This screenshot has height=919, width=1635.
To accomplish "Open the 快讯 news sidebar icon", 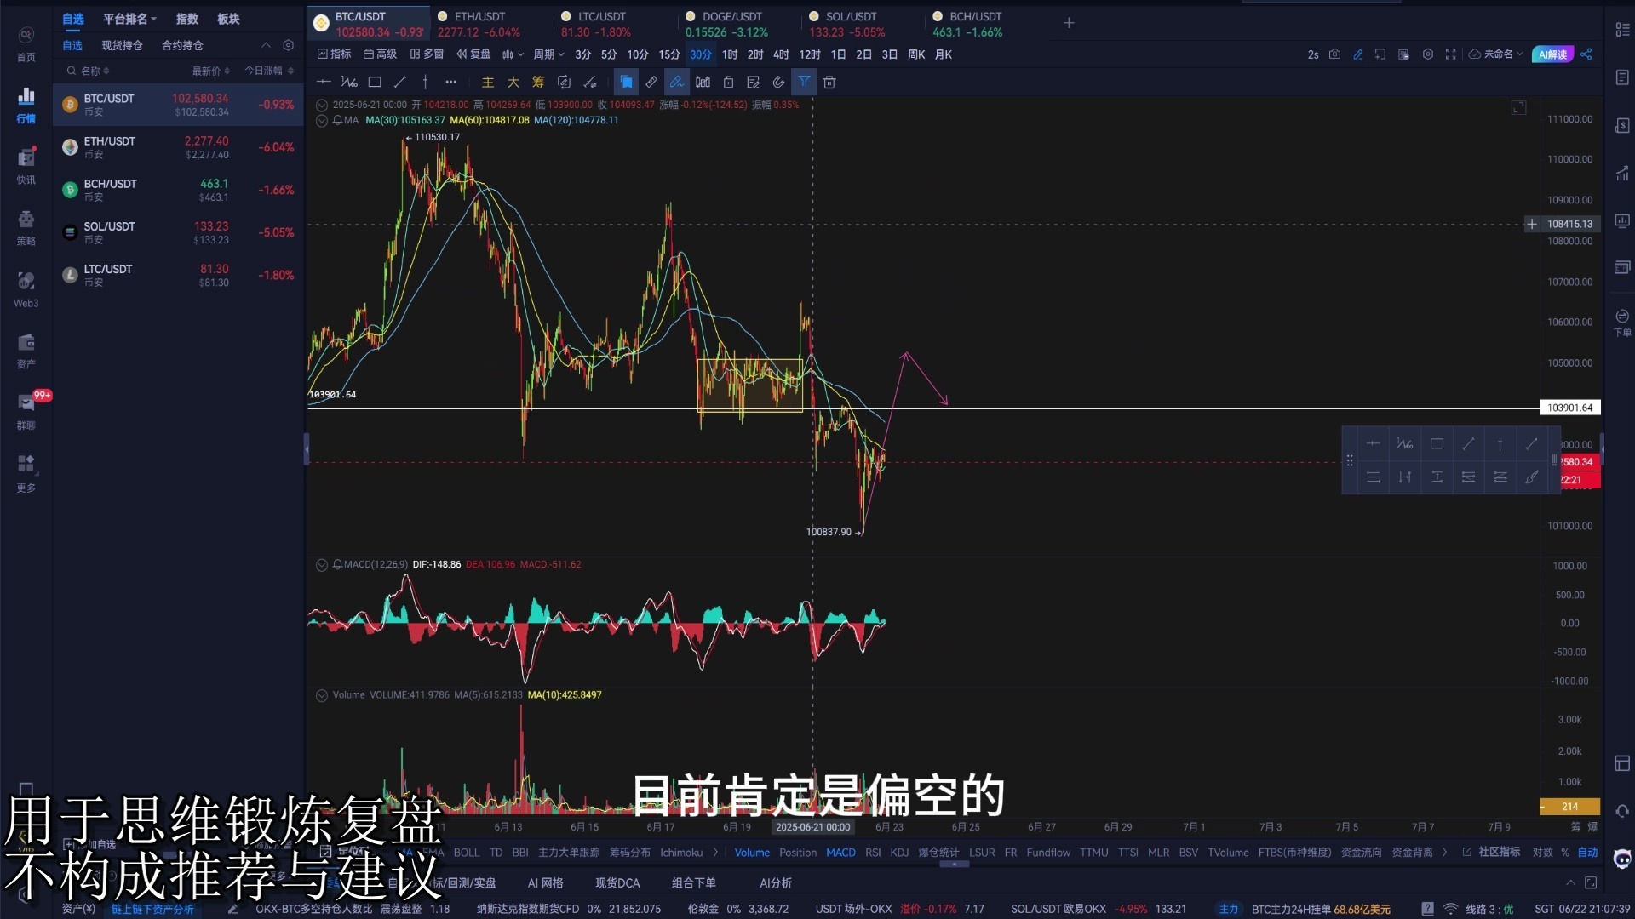I will point(26,167).
